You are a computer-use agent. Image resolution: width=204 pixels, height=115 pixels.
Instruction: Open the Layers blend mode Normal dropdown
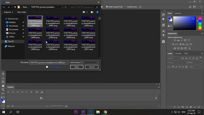coord(176,63)
